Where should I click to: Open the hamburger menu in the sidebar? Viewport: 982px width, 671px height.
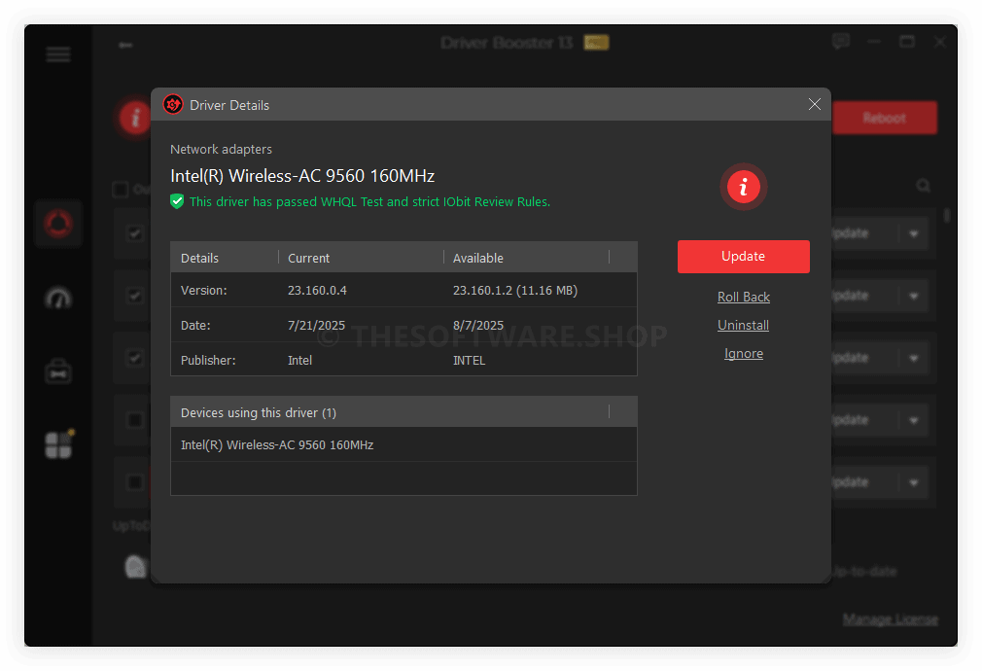(58, 54)
